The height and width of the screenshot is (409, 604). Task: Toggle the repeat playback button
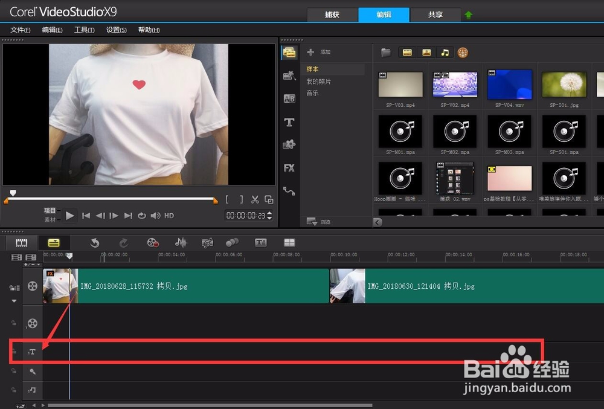click(142, 216)
